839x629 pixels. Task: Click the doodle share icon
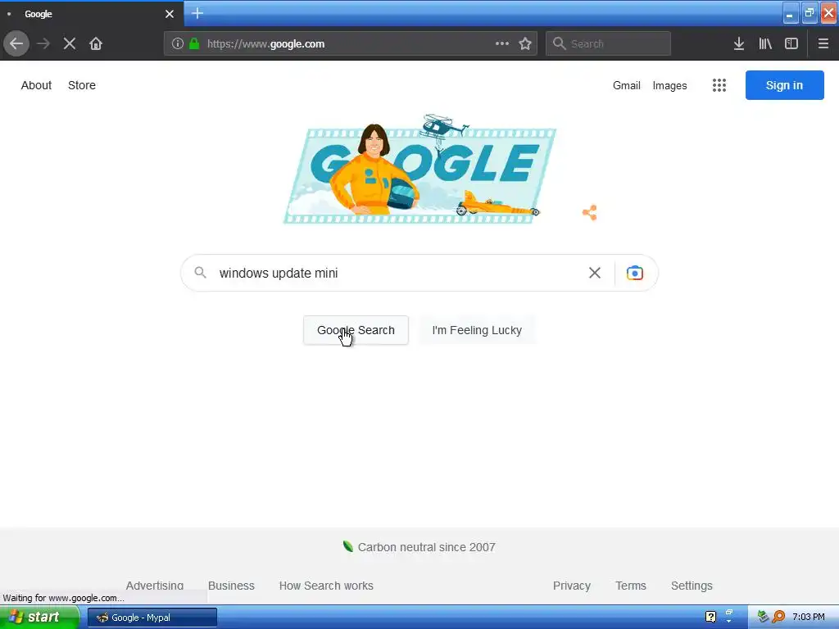tap(590, 213)
